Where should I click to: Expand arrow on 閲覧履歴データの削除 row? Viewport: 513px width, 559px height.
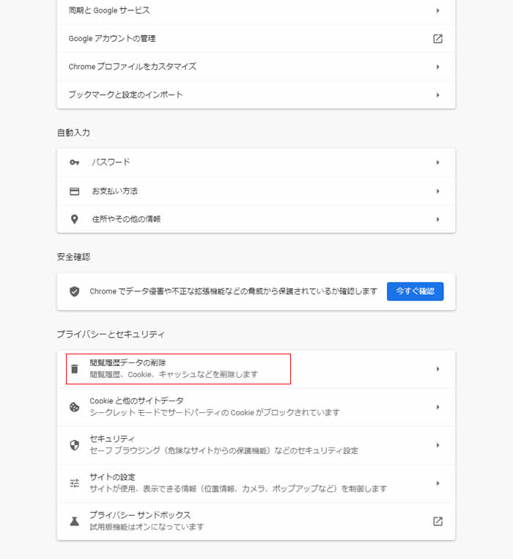coord(438,368)
